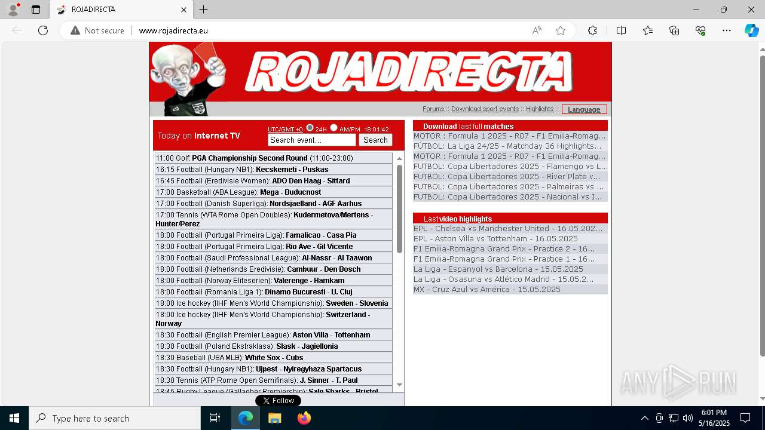Expand PGA Championship Second Round event
This screenshot has width=765, height=430.
(273, 158)
